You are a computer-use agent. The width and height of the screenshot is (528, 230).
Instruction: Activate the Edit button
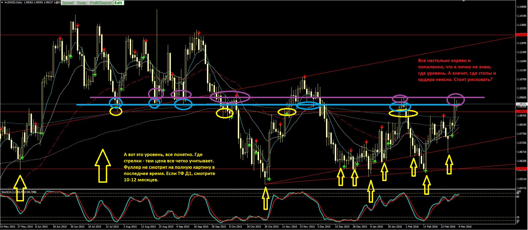pos(118,3)
